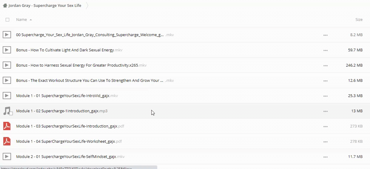370x169 pixels.
Task: Open Module 2 - 01 SelfMindset video
Action: pyautogui.click(x=66, y=156)
